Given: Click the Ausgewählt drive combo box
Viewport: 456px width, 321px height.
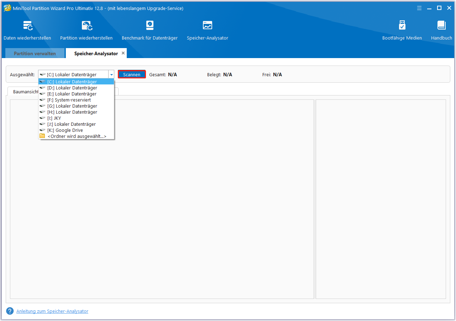Looking at the screenshot, I should pos(76,74).
